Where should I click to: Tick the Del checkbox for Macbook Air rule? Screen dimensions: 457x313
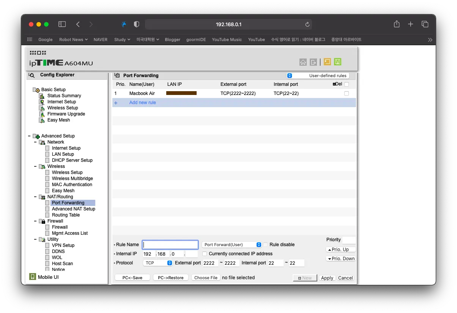(346, 93)
